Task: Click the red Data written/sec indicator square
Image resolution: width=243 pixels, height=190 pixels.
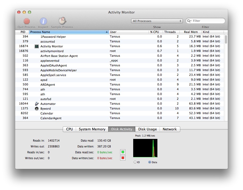Action: pos(123,158)
